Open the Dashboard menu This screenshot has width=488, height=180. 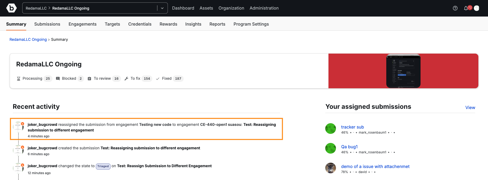tap(183, 8)
